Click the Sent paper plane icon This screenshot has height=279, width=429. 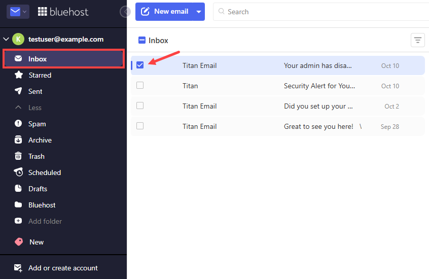point(18,91)
